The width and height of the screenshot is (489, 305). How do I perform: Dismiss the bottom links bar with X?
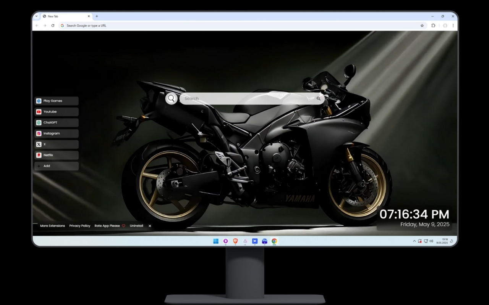pos(150,226)
